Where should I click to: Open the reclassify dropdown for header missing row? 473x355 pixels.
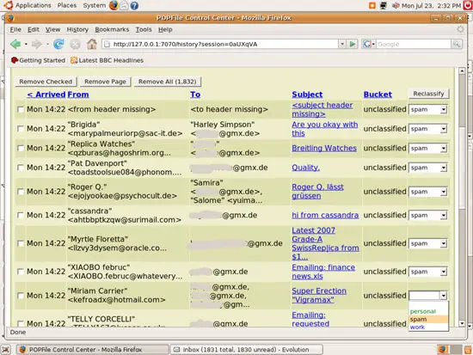tap(427, 109)
